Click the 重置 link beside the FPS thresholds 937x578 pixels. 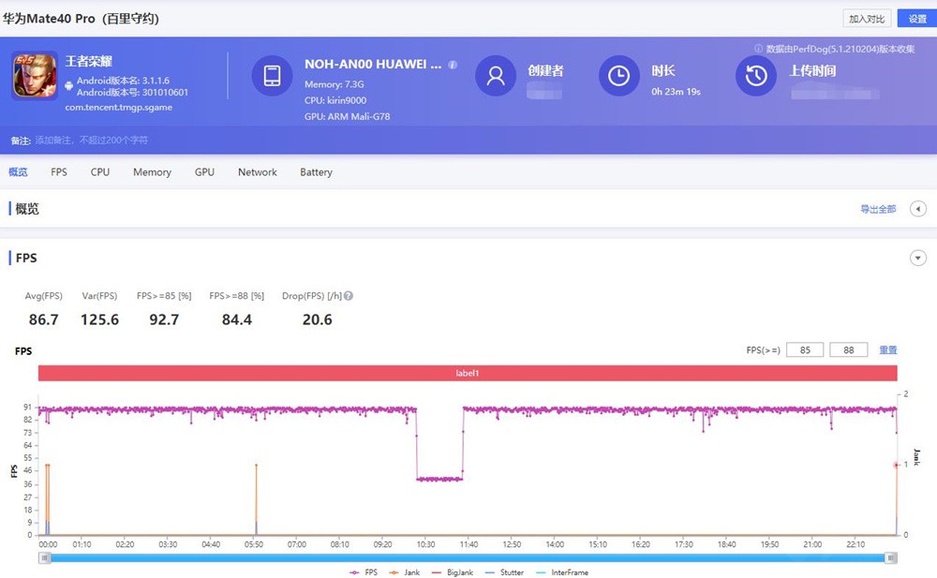[x=887, y=349]
